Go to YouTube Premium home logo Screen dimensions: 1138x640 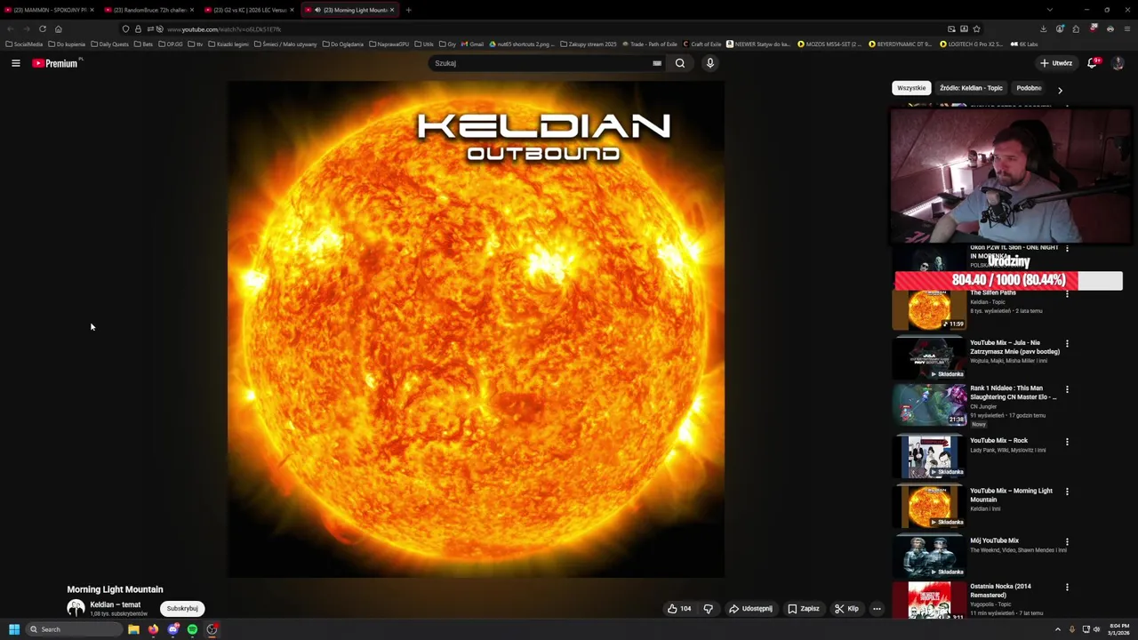click(x=57, y=63)
